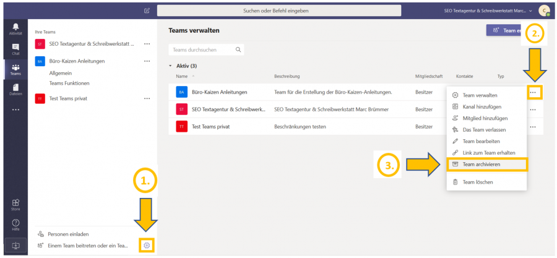
Task: Open more options for Test Teams privat in sidebar
Action: click(x=147, y=98)
